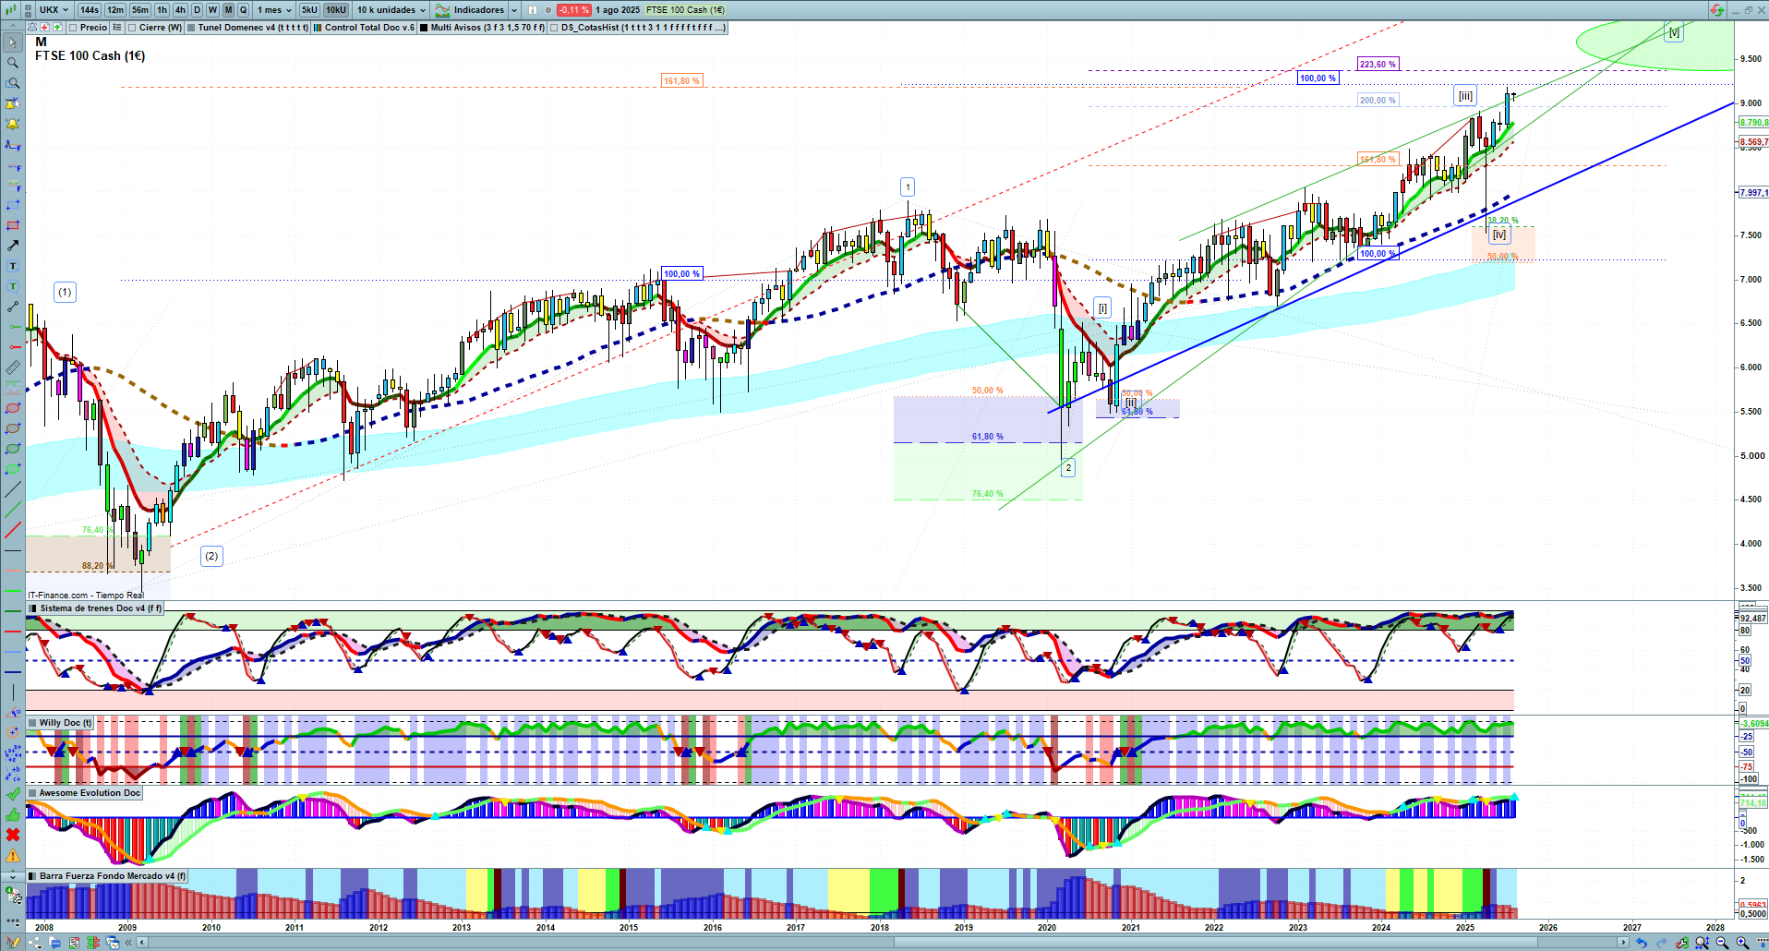
Task: Select the alert-with-cursor bell tool
Action: pos(13,103)
